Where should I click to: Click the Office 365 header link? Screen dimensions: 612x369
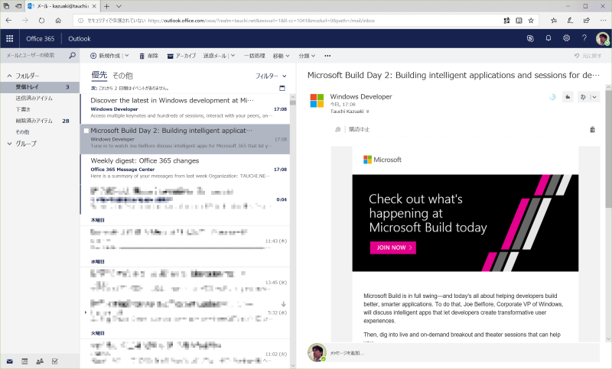coord(41,38)
